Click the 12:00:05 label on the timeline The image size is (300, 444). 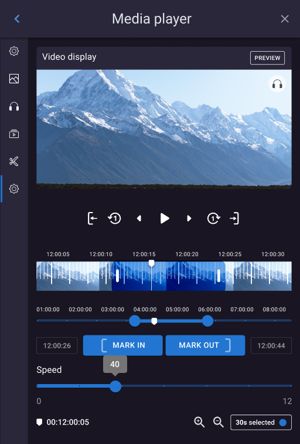point(58,254)
